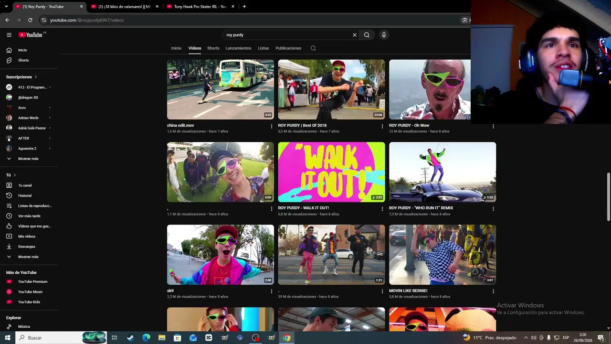The image size is (611, 344).
Task: Click the Chrome address bar URL
Action: click(87, 20)
